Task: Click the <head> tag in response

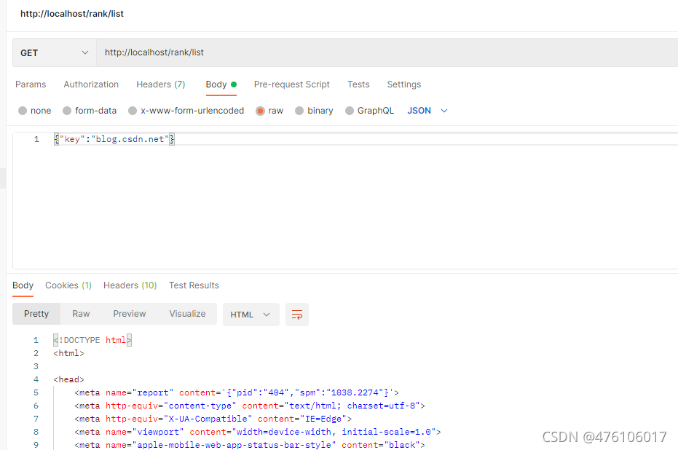Action: tap(68, 379)
